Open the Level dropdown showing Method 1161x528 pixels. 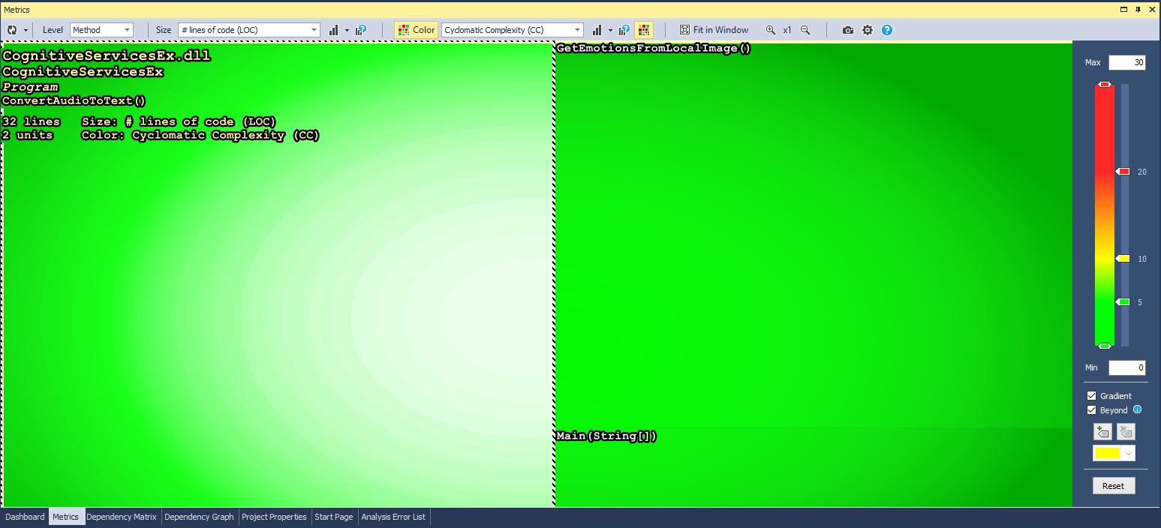pos(101,30)
